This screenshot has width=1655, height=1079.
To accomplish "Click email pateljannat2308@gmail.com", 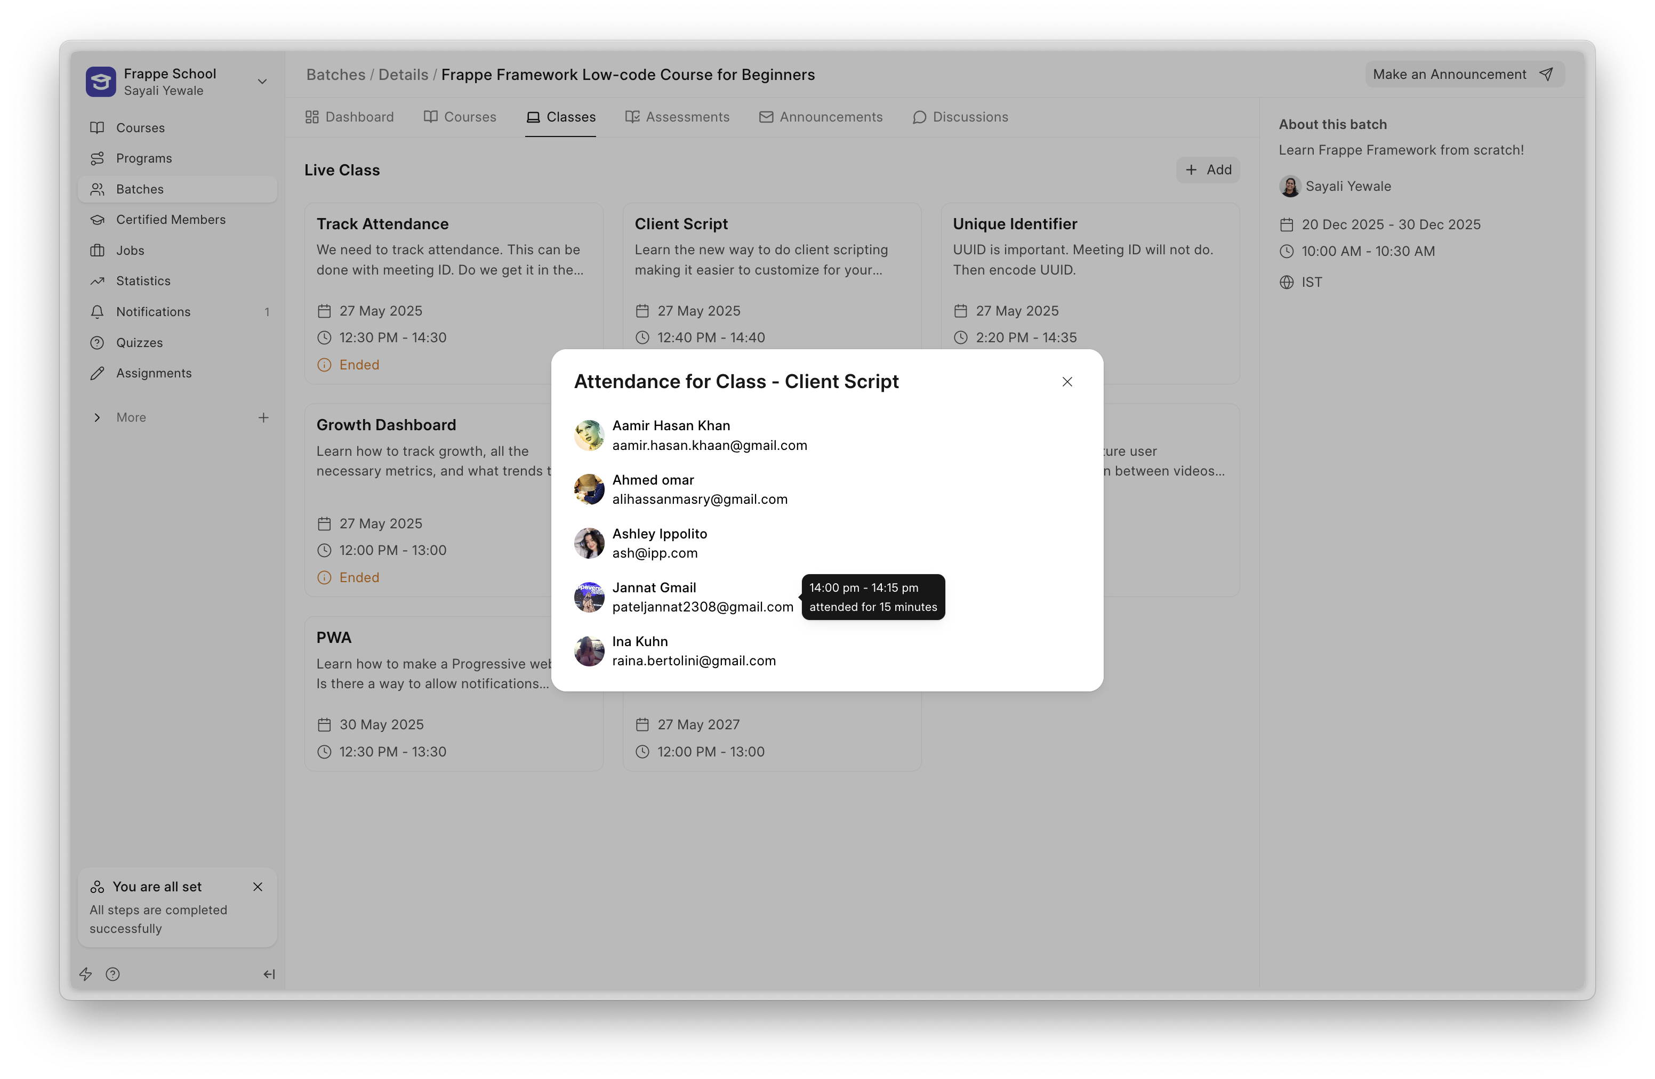I will coord(702,607).
